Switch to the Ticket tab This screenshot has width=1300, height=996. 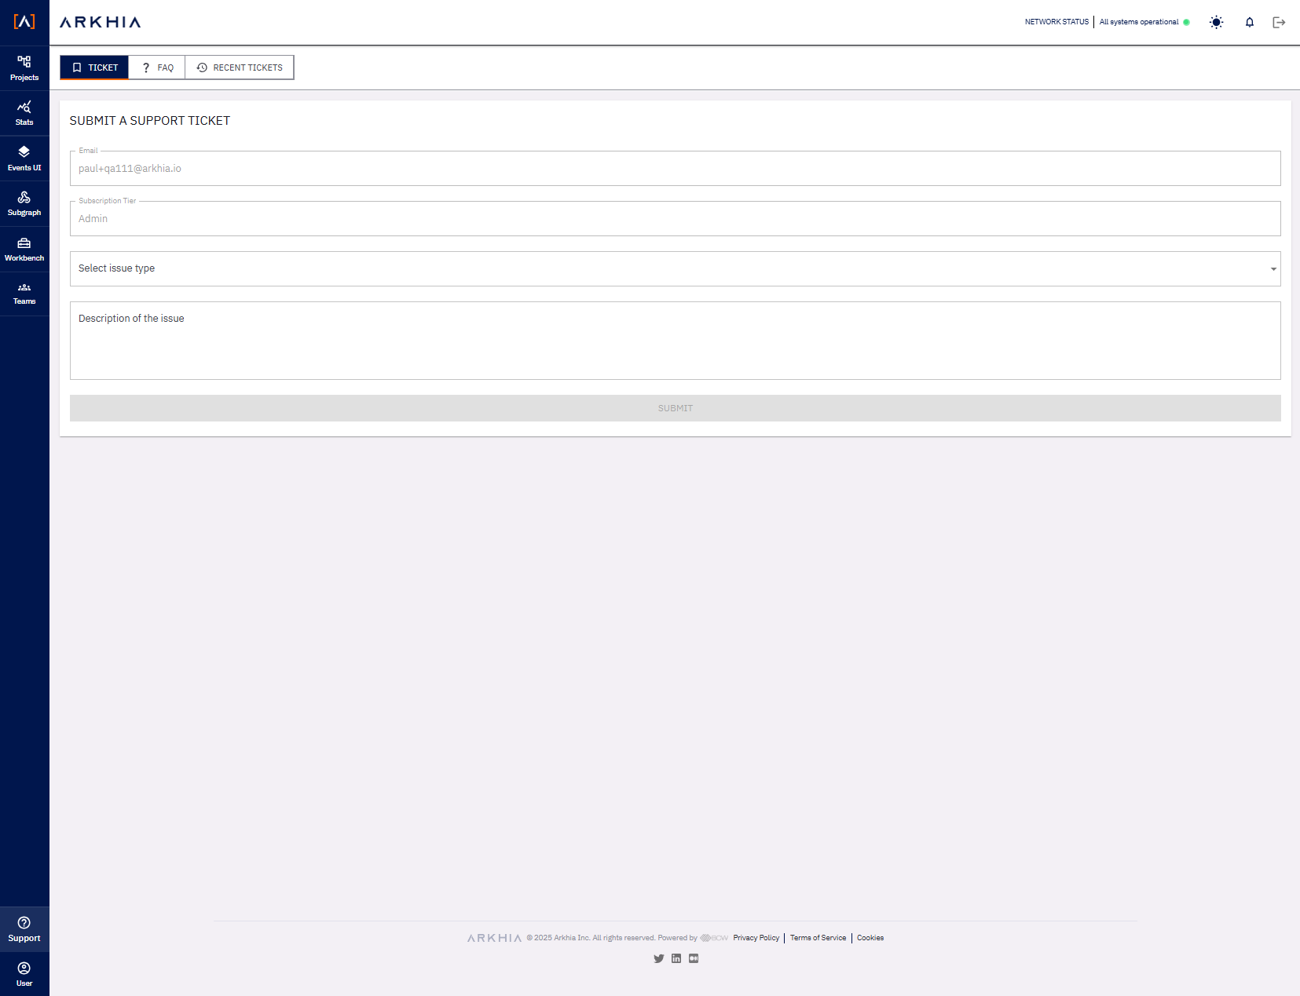pos(94,67)
